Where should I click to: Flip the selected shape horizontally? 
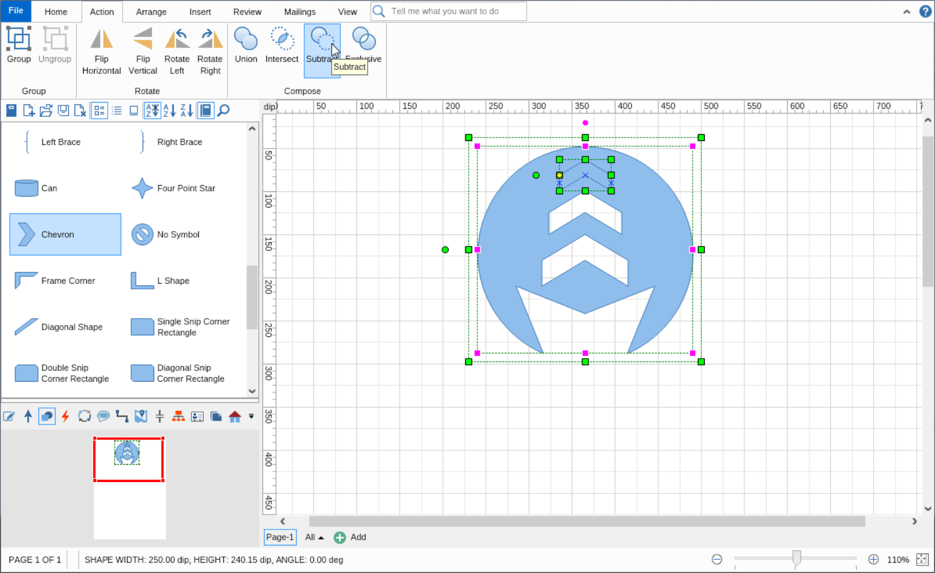pos(101,50)
